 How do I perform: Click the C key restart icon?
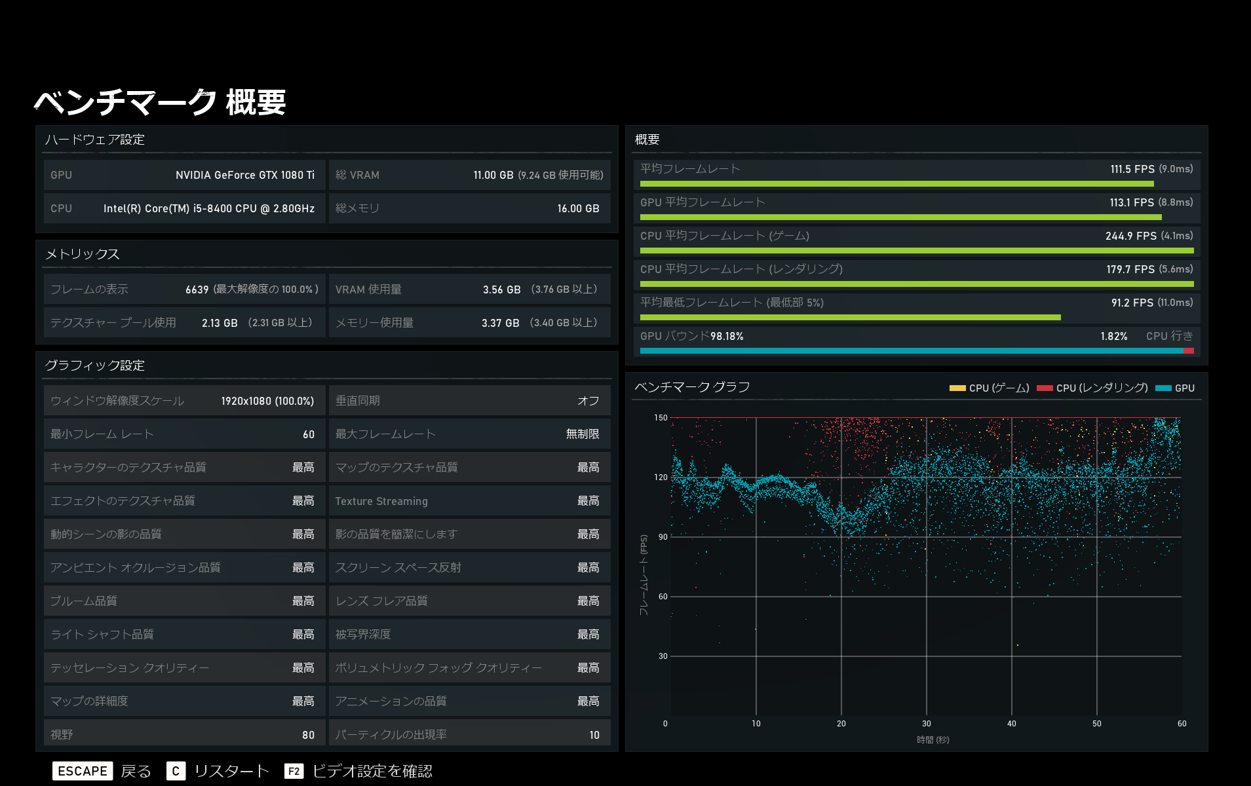[x=176, y=771]
